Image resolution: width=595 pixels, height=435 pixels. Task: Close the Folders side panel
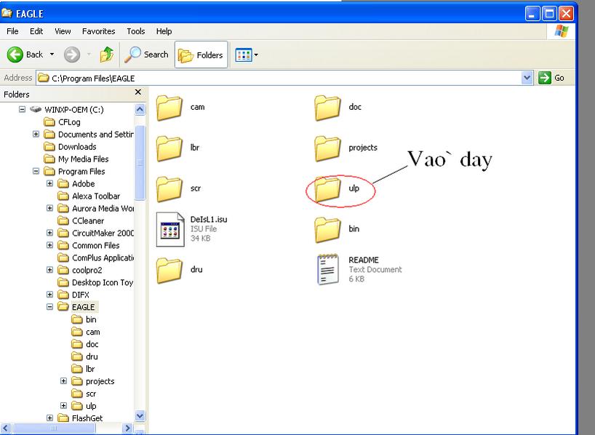[138, 92]
